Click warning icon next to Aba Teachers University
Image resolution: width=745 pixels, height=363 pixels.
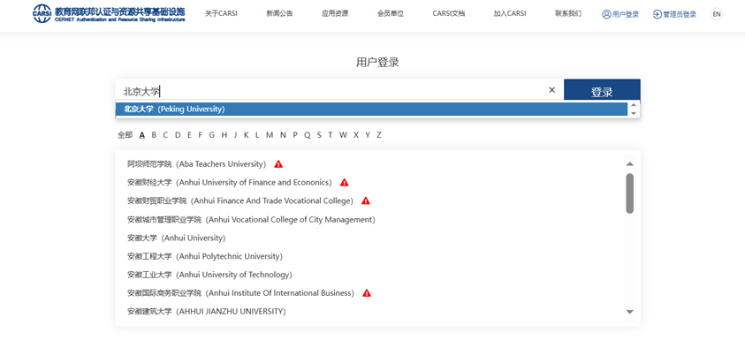(x=278, y=164)
